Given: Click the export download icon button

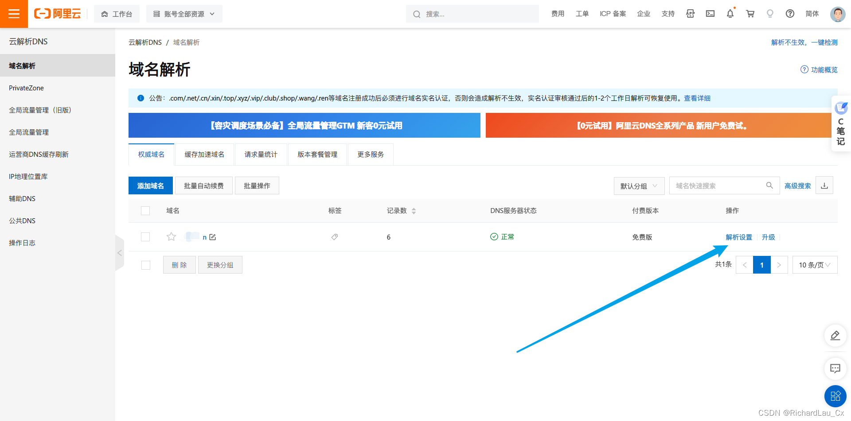Looking at the screenshot, I should pyautogui.click(x=824, y=185).
